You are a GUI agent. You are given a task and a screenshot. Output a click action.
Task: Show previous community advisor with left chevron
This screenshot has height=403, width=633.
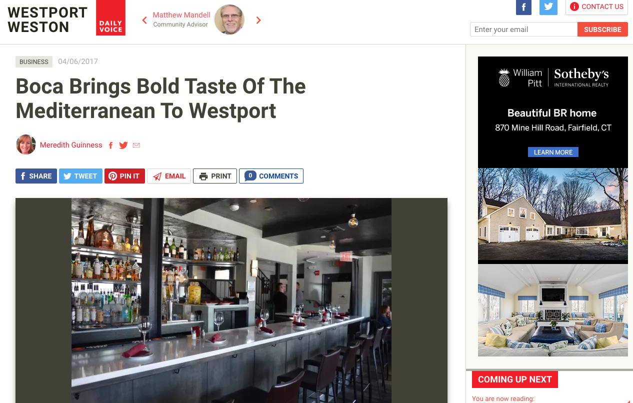coord(144,20)
